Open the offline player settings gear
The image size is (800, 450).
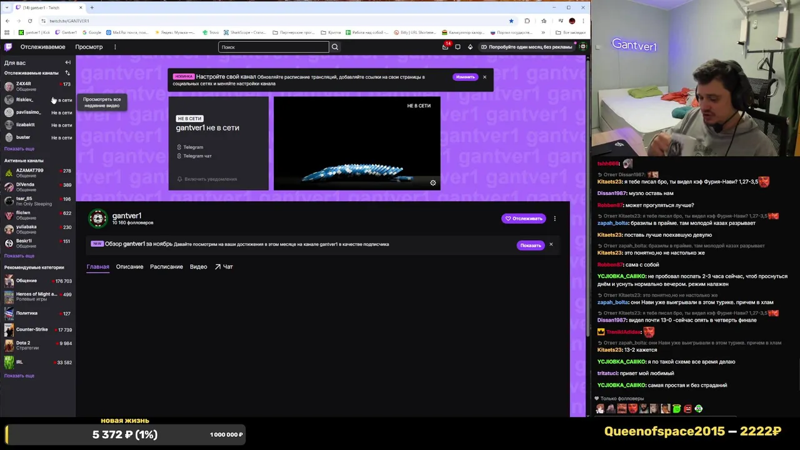pos(432,182)
